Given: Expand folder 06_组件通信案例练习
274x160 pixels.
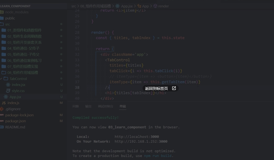Looking at the screenshot, I should pyautogui.click(x=24, y=61).
